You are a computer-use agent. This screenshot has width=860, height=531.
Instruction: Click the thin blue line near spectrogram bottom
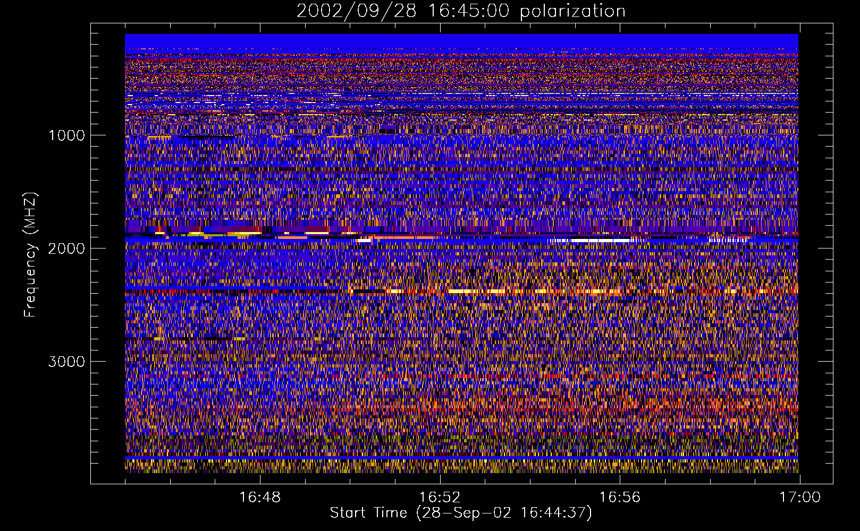click(461, 457)
